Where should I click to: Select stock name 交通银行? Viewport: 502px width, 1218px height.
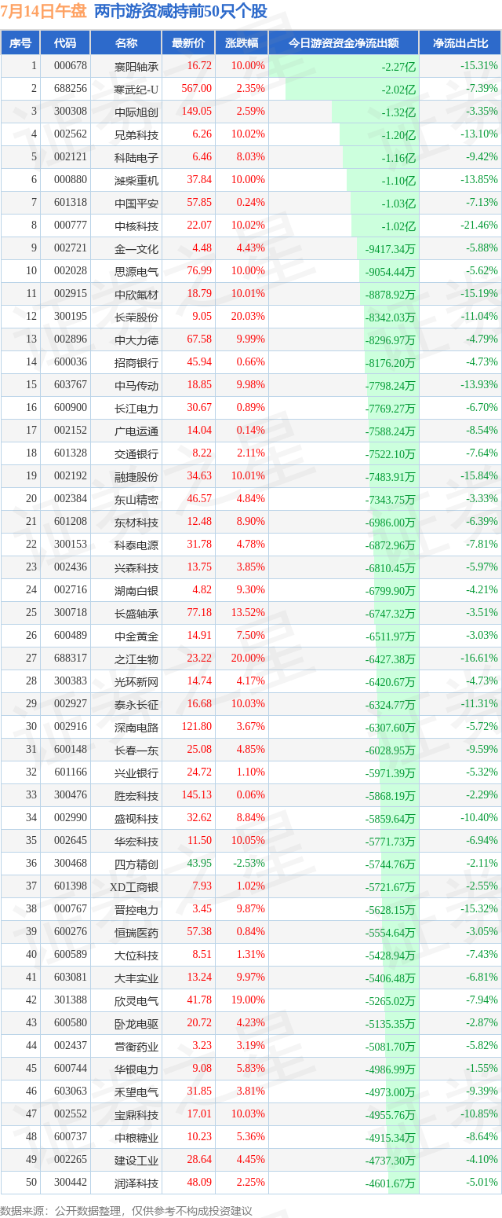tap(136, 453)
